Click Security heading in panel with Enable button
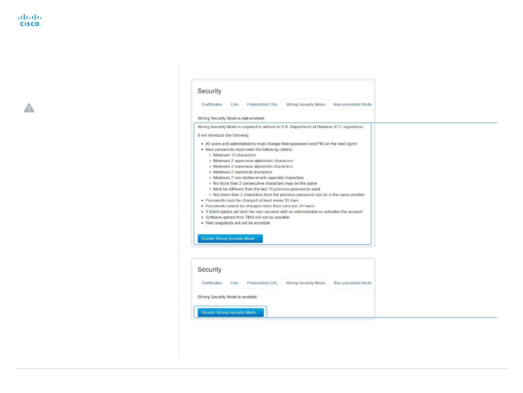523x393 pixels. (x=209, y=91)
